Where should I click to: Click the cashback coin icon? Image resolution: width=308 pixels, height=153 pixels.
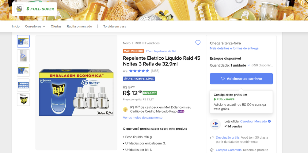pos(125,110)
